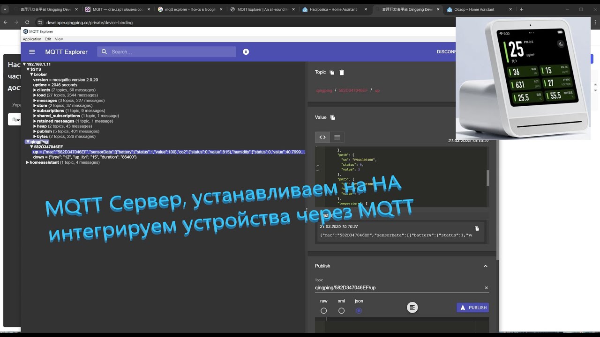Open a new Chrome tab
Screen dimensions: 600x337
(522, 9)
